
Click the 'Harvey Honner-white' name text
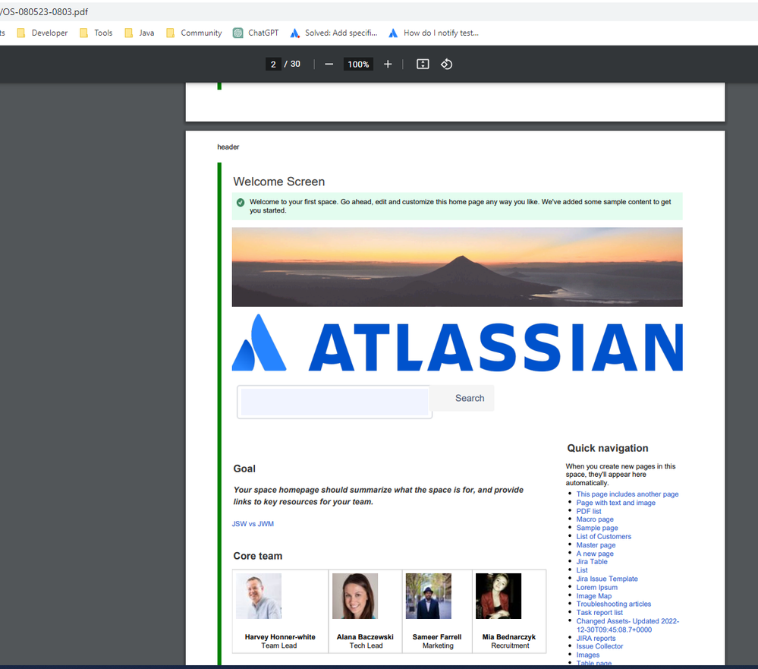point(280,636)
